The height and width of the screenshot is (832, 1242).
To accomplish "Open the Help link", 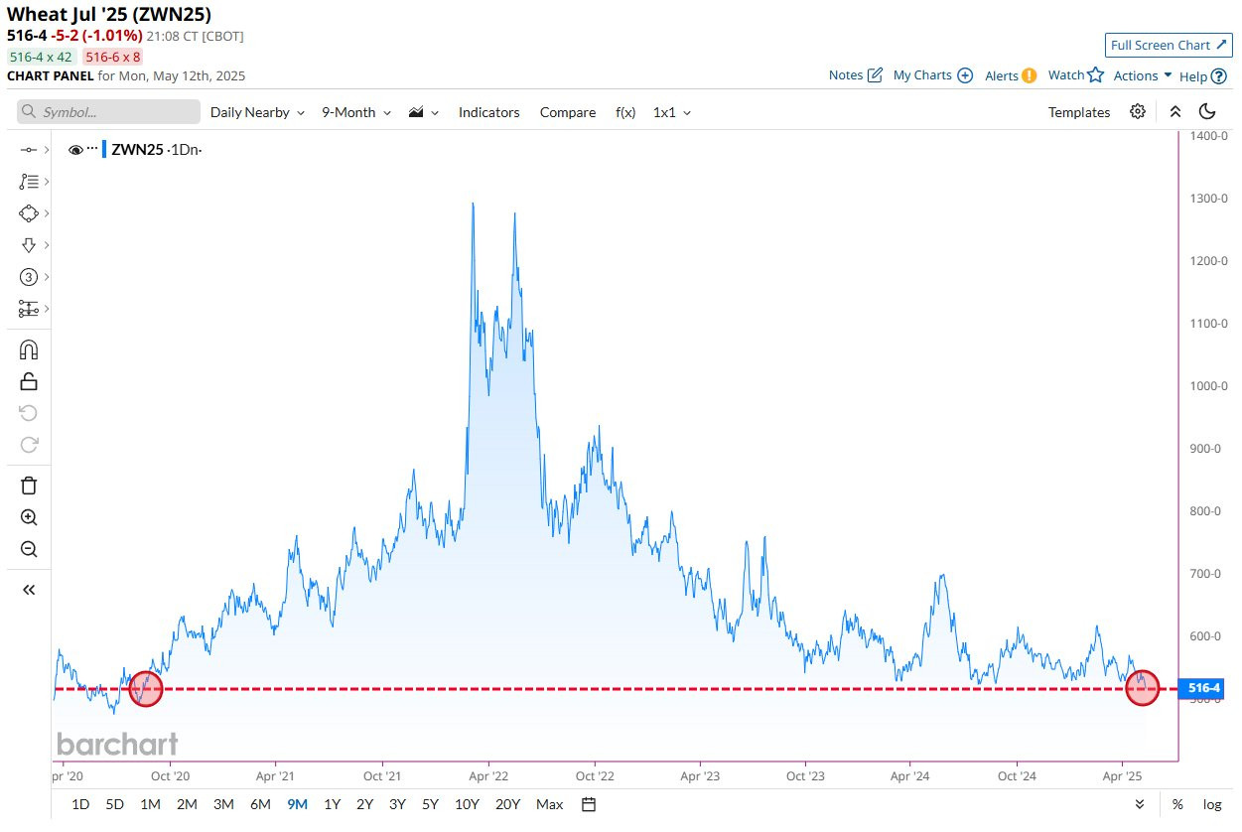I will (1202, 76).
